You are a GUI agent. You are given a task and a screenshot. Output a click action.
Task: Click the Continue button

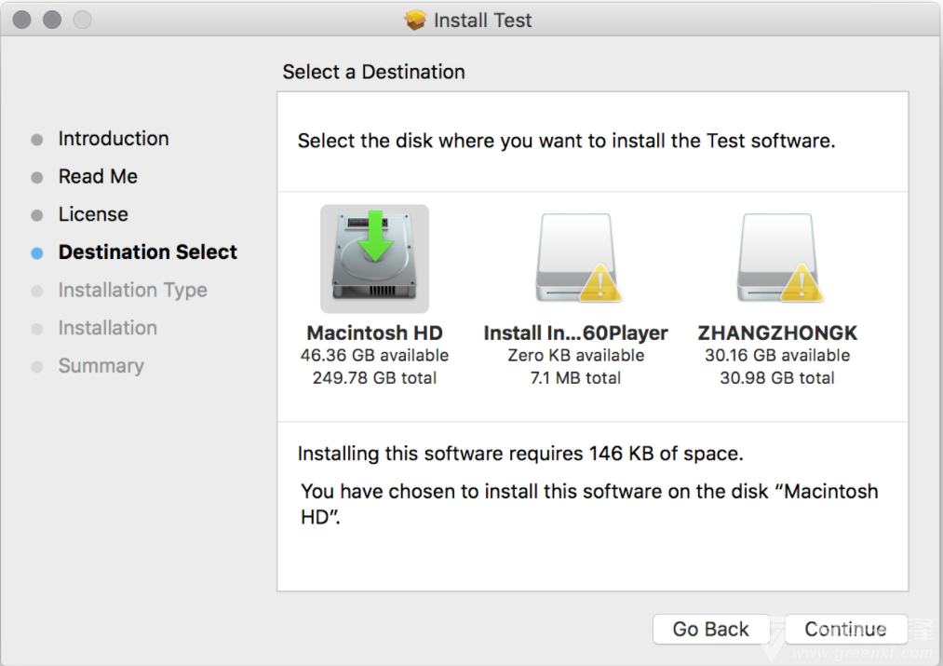click(845, 629)
